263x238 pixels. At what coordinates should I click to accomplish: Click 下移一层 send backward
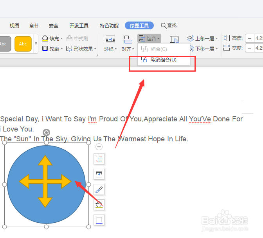202,49
